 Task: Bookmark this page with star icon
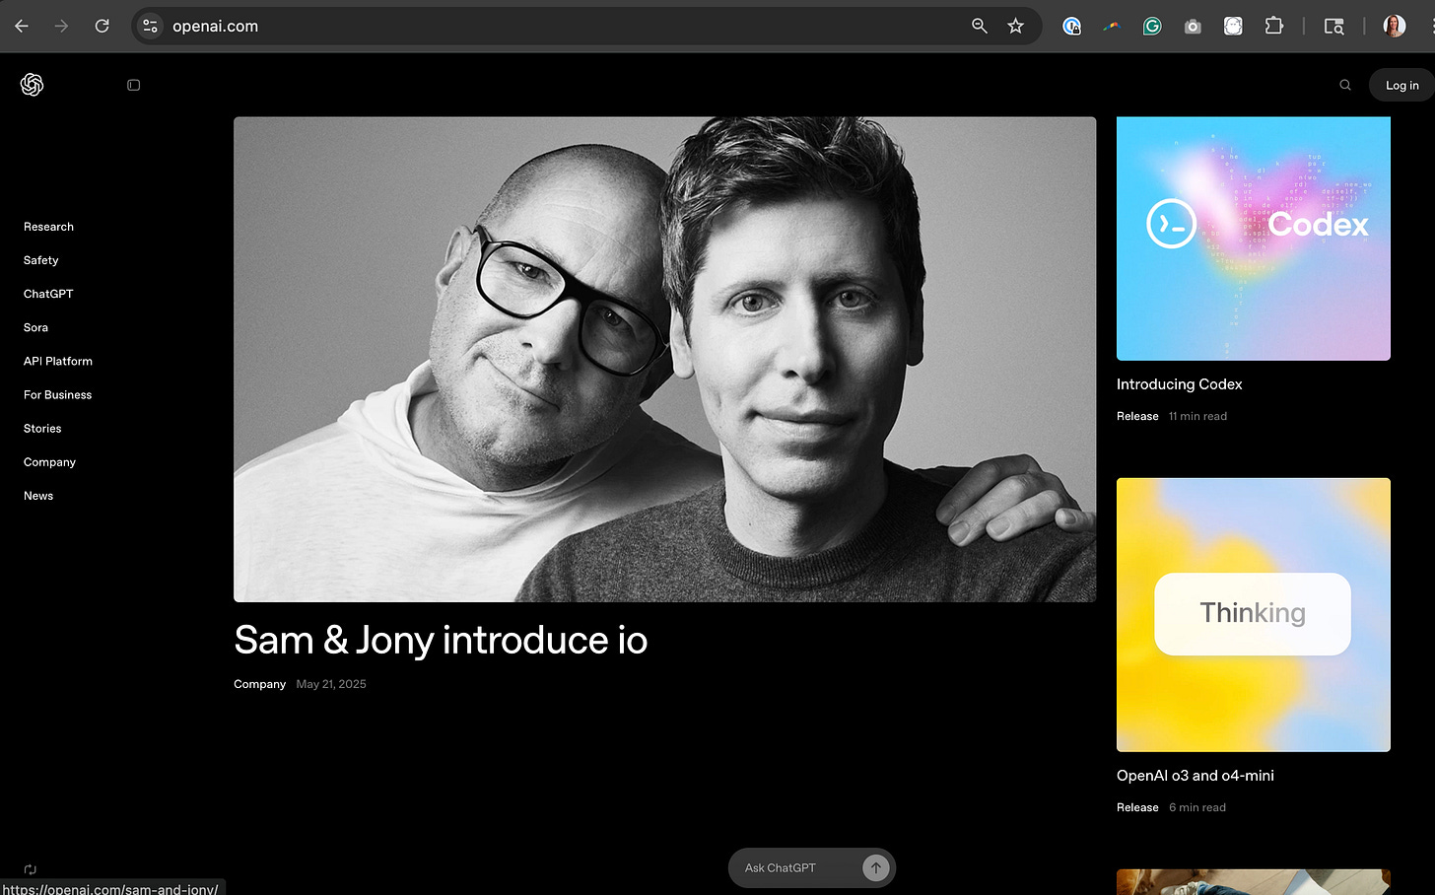1016,26
